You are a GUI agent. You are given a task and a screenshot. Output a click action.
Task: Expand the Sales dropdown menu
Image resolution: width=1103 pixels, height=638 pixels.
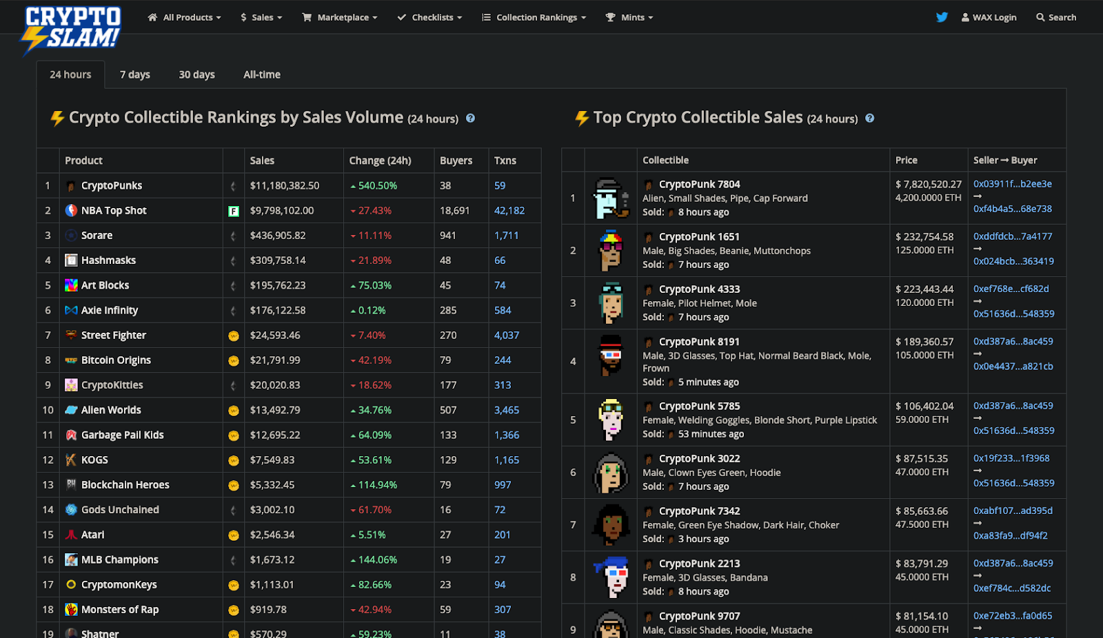(261, 17)
